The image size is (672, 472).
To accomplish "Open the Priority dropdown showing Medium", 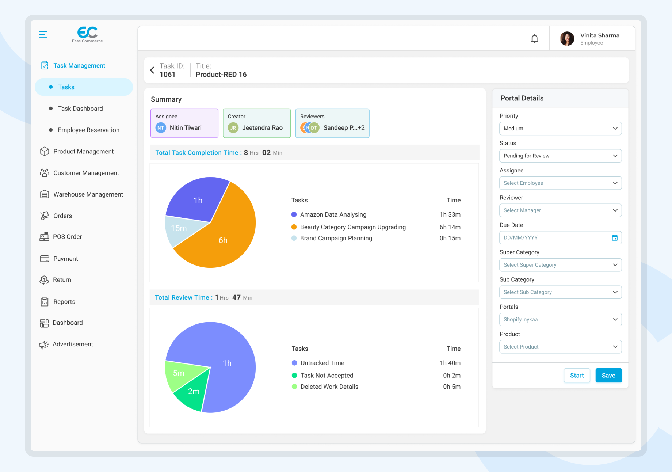I will tap(560, 129).
